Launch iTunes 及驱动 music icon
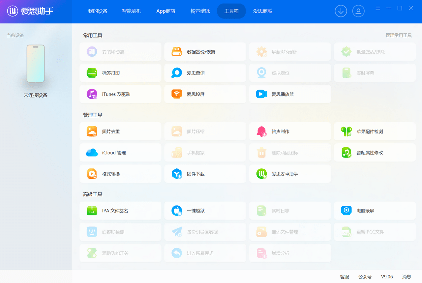Viewport: 422px width, 283px height. click(x=92, y=94)
